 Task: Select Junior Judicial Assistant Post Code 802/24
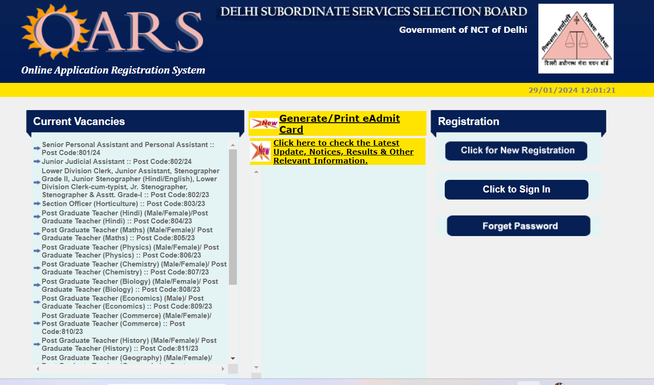[x=117, y=162]
